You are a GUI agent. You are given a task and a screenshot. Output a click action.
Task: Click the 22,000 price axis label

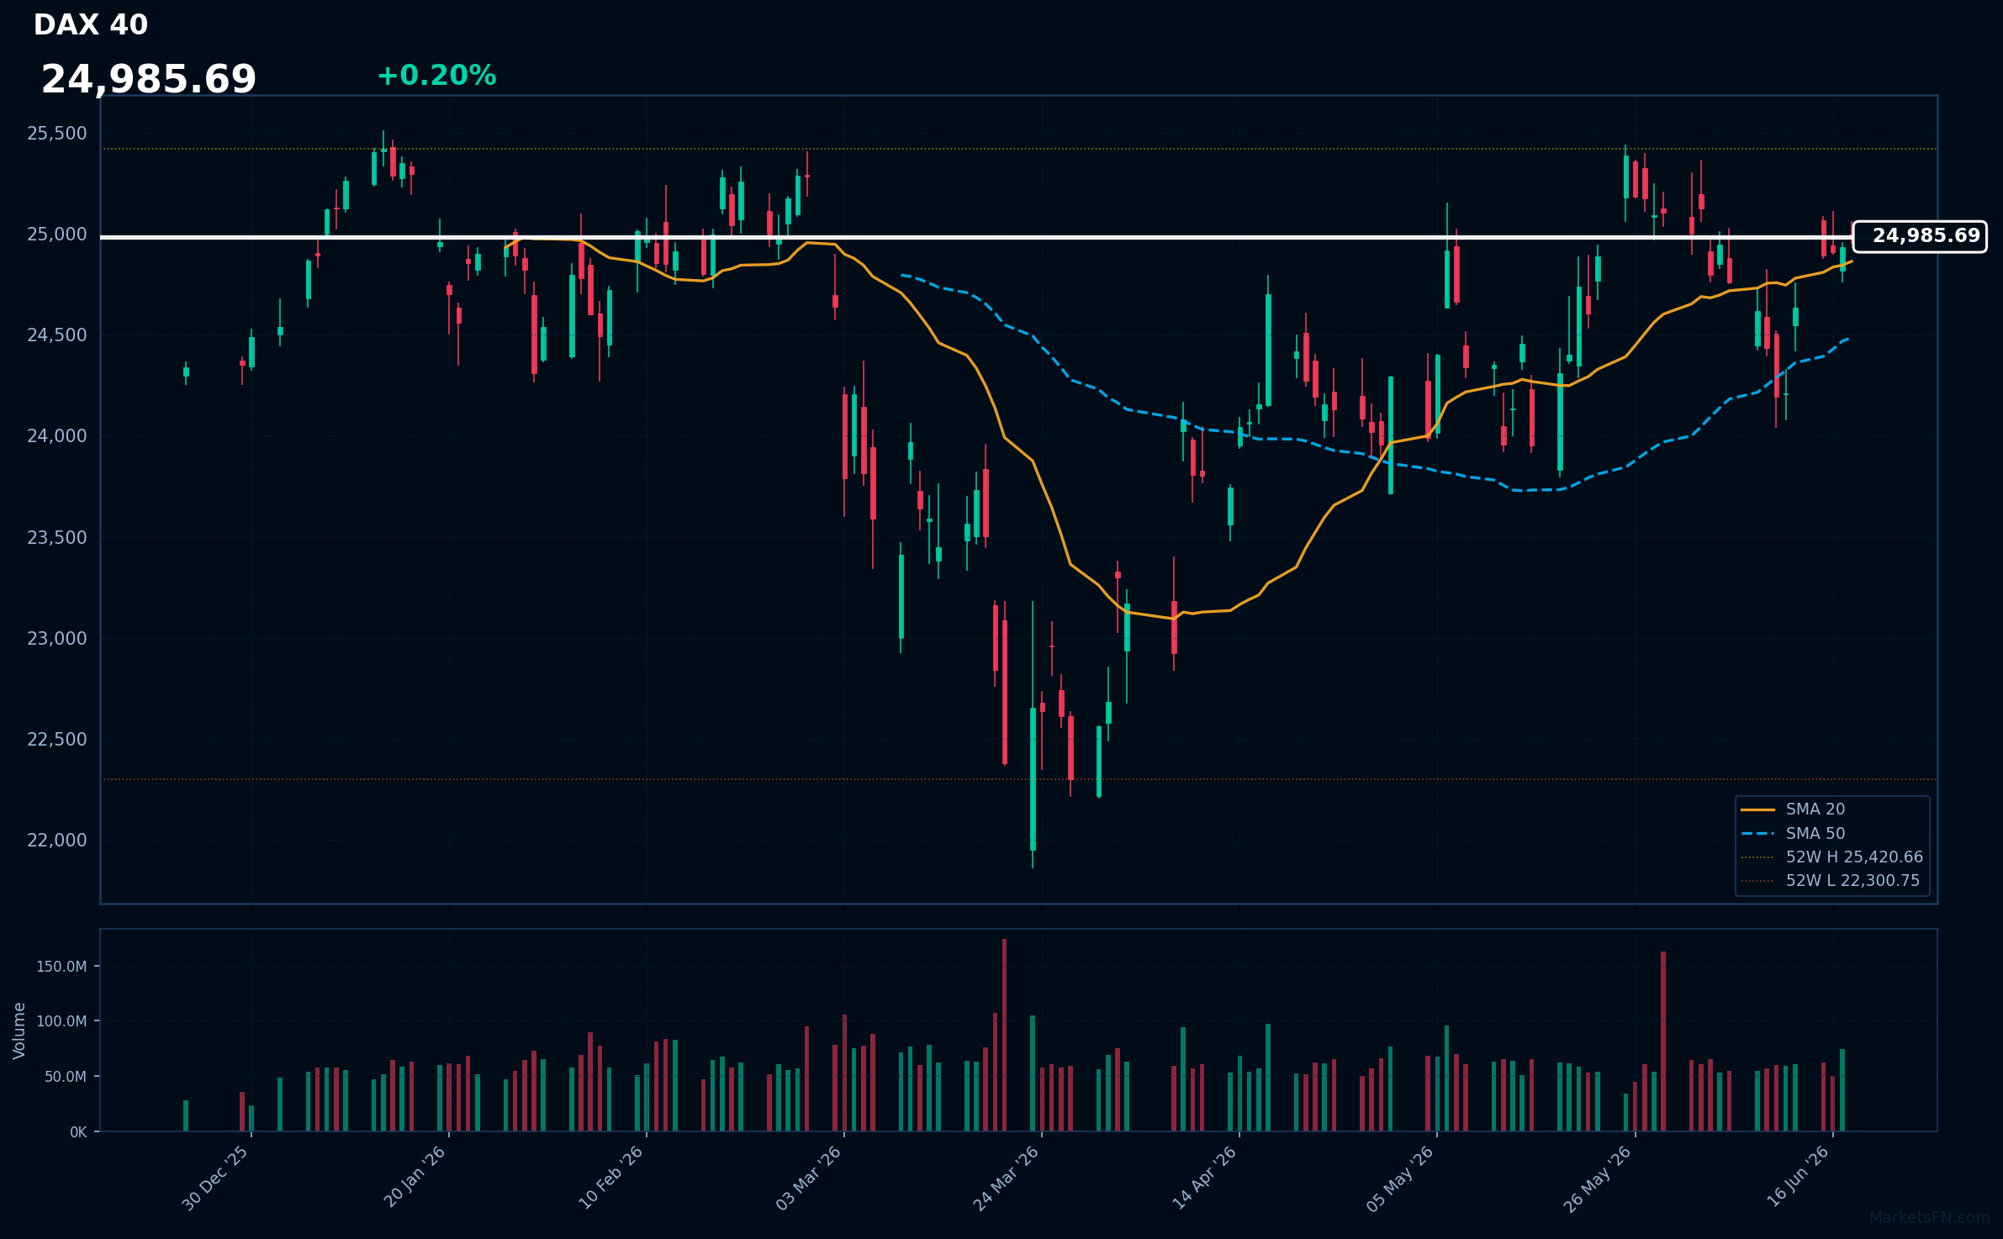(x=57, y=841)
